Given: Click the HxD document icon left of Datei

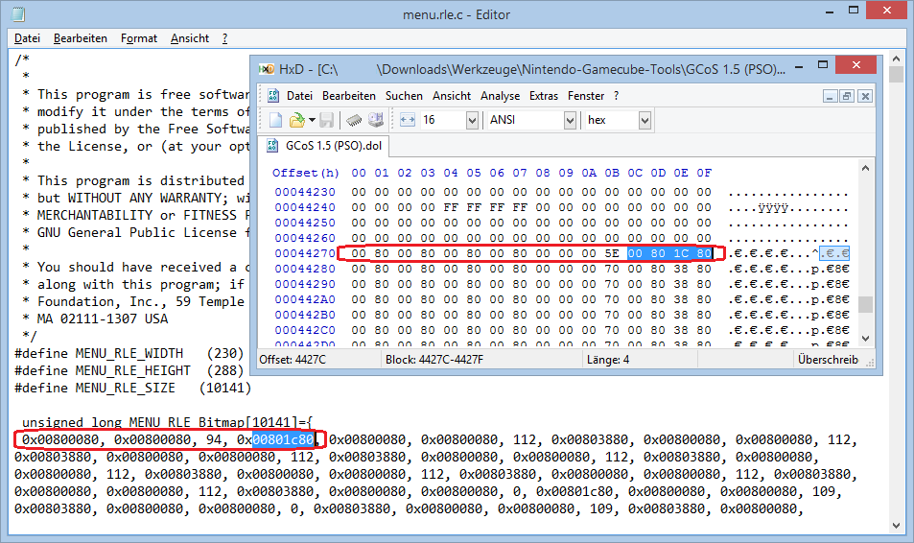Looking at the screenshot, I should tap(273, 96).
